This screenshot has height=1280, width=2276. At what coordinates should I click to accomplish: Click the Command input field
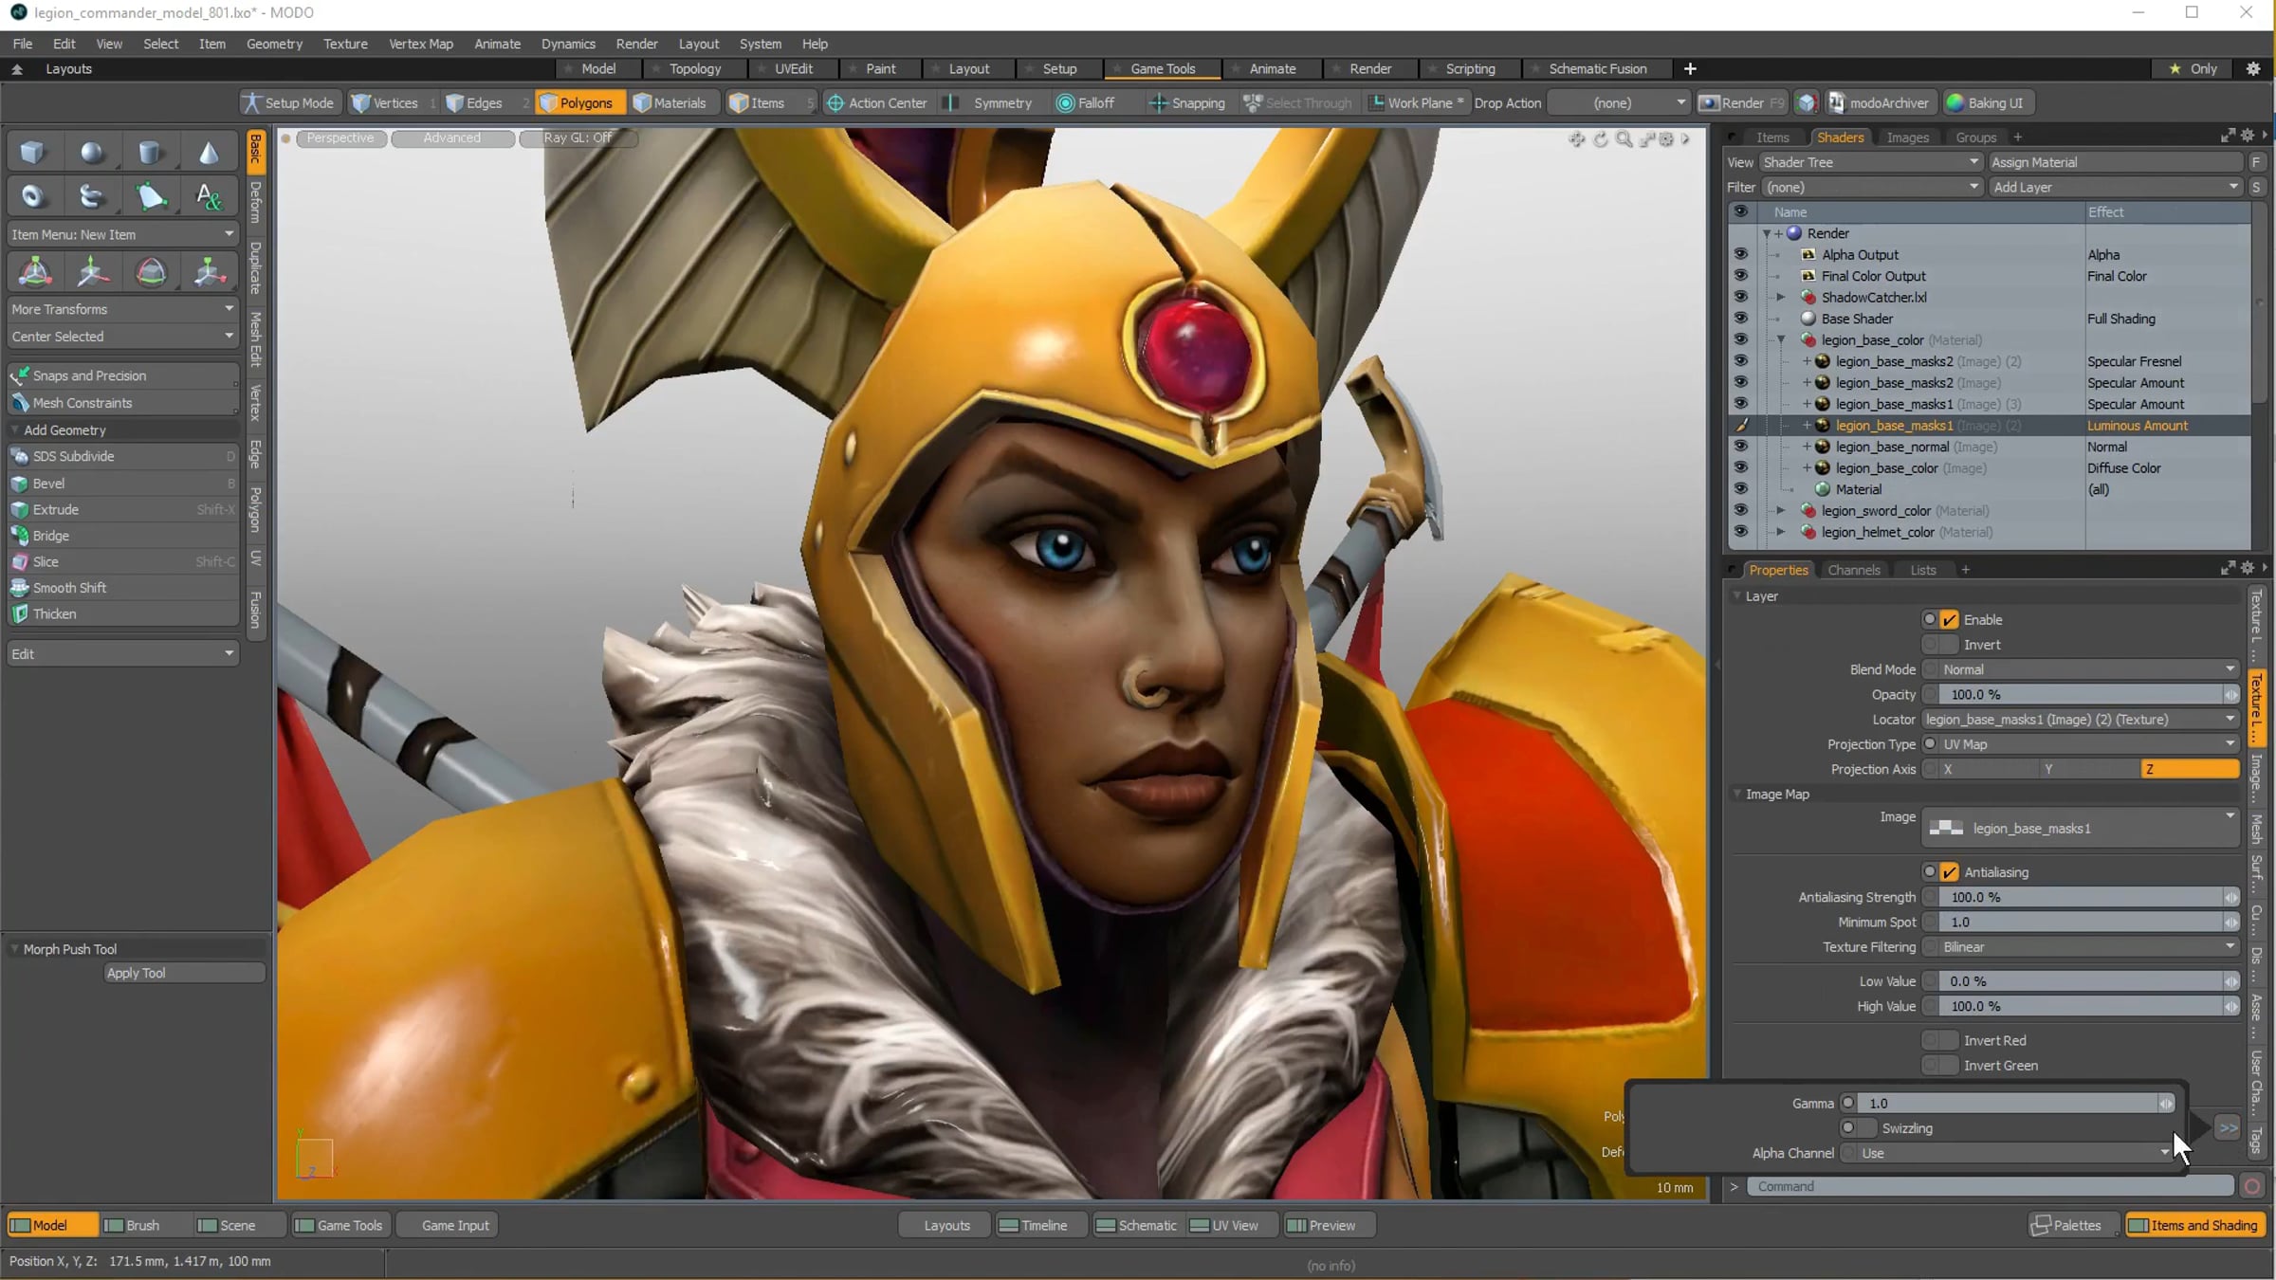point(1990,1186)
